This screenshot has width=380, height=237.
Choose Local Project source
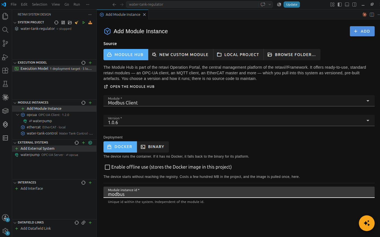pyautogui.click(x=238, y=55)
